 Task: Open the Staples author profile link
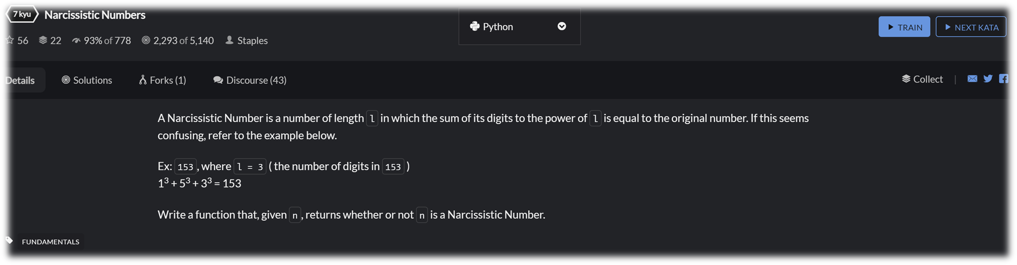252,41
